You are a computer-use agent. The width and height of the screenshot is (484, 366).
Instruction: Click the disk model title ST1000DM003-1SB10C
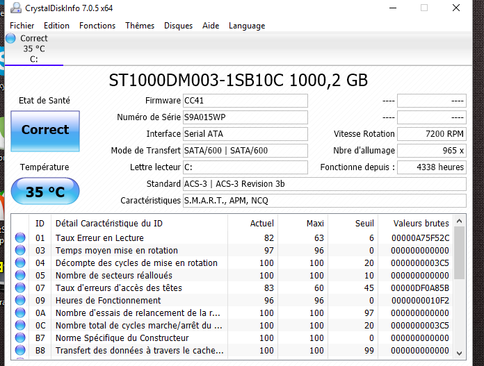pos(239,80)
